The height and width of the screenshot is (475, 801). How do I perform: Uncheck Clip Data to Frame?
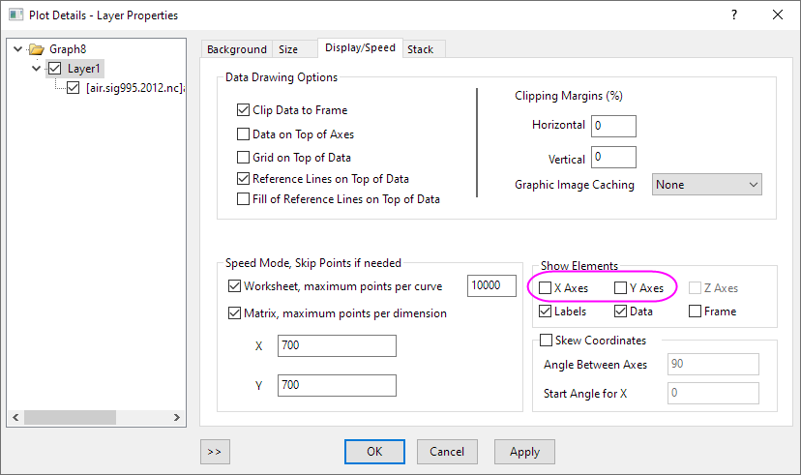(244, 111)
